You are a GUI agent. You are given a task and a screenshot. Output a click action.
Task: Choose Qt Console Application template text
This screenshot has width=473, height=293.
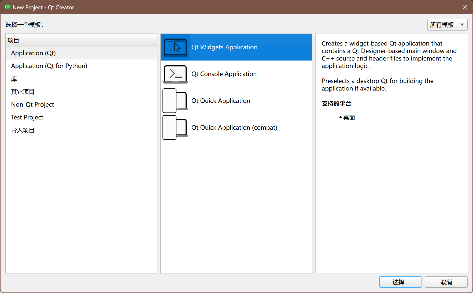(224, 74)
